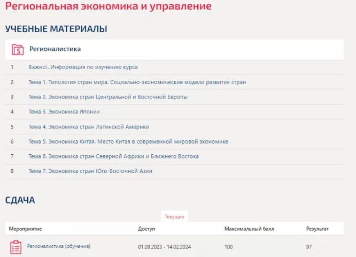The width and height of the screenshot is (356, 257).
Task: Click the result value 97
Action: point(309,247)
